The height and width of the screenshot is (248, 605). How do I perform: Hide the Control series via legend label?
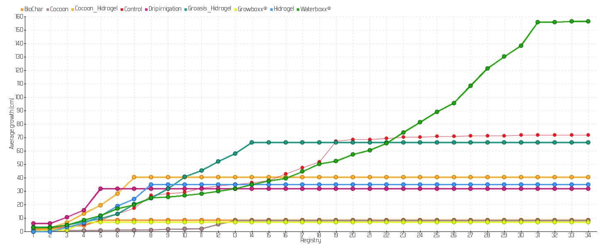point(133,9)
